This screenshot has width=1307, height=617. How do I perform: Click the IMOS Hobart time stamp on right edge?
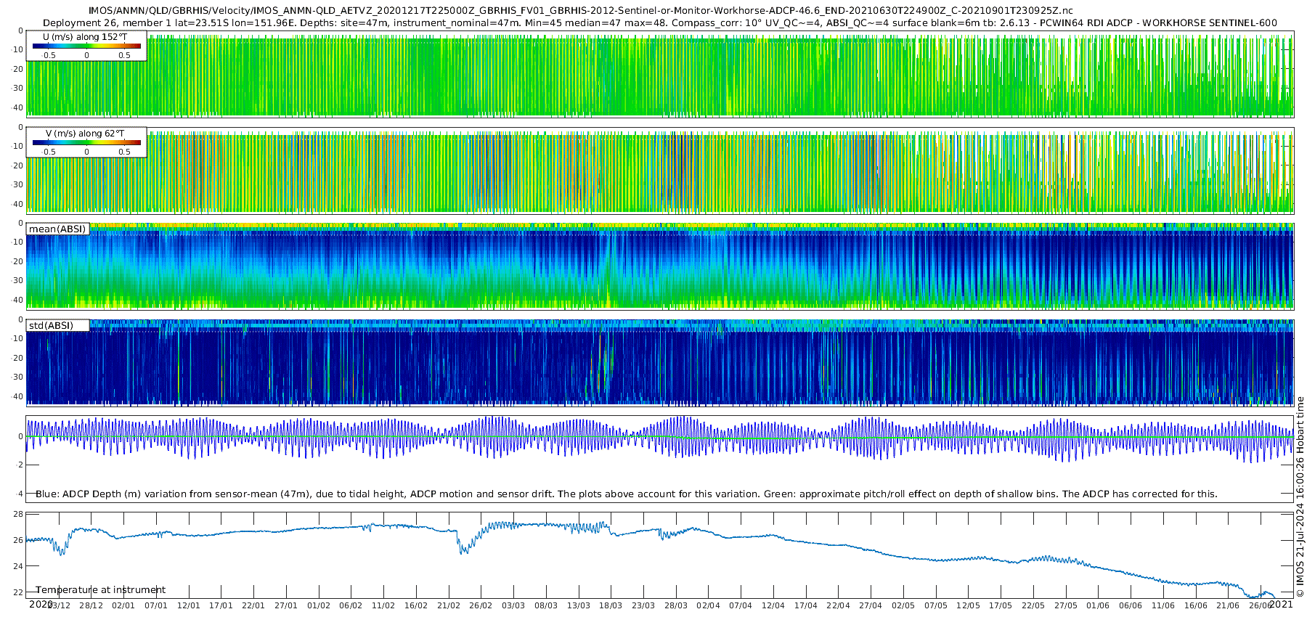point(1300,501)
